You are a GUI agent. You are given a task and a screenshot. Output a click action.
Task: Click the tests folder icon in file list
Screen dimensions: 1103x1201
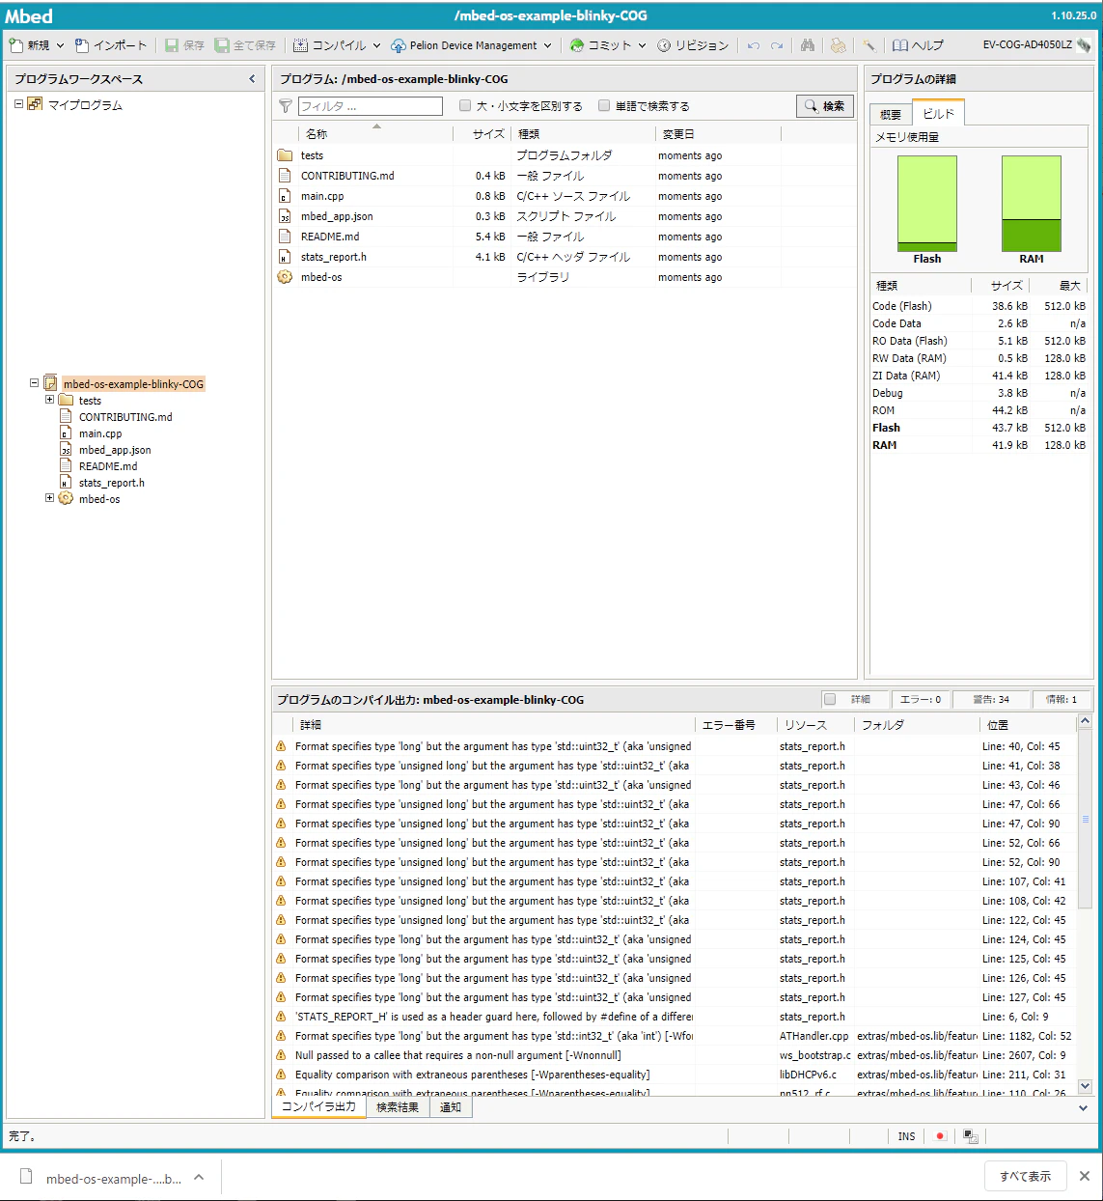pos(285,155)
